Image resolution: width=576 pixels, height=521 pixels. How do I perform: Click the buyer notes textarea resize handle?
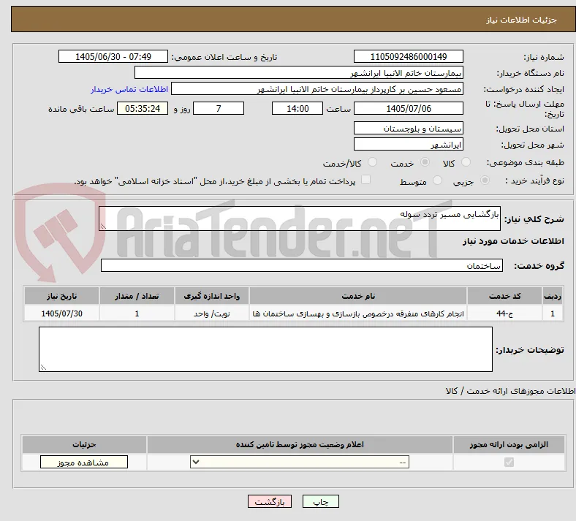click(x=43, y=367)
